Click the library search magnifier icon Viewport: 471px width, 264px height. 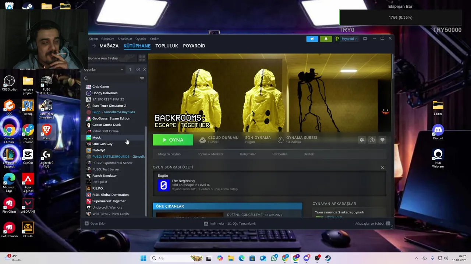(86, 78)
